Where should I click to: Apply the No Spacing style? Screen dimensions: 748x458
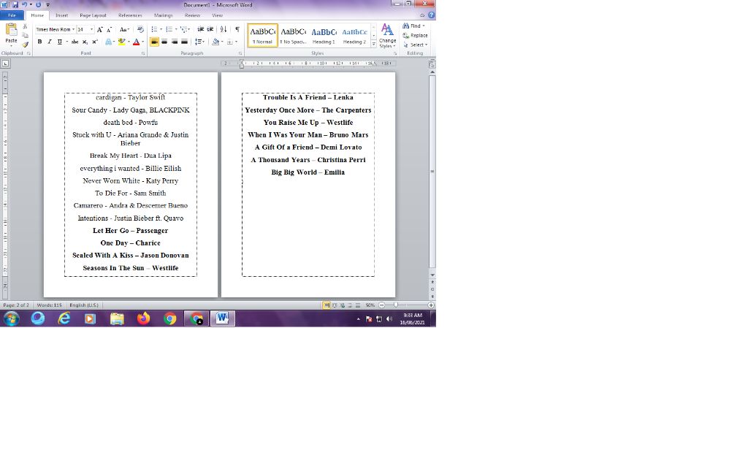coord(293,35)
